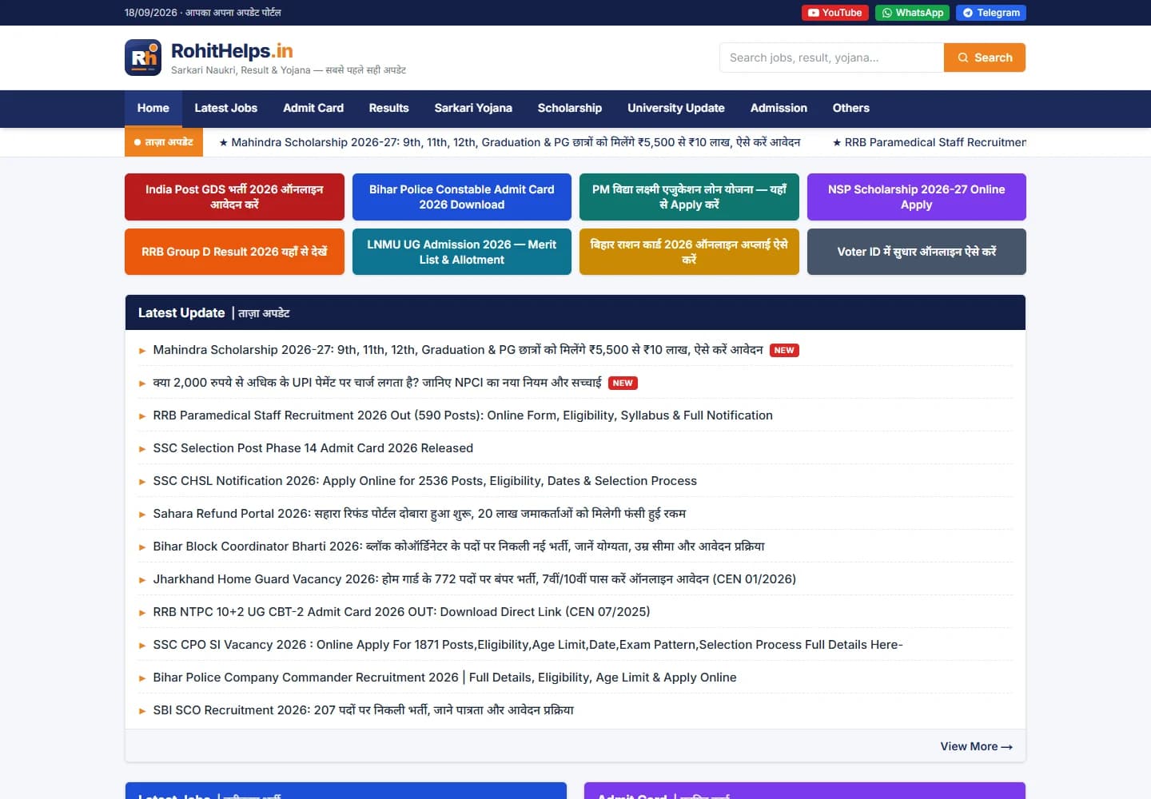Click NEW badge beside Mahindra Scholarship

pos(784,351)
